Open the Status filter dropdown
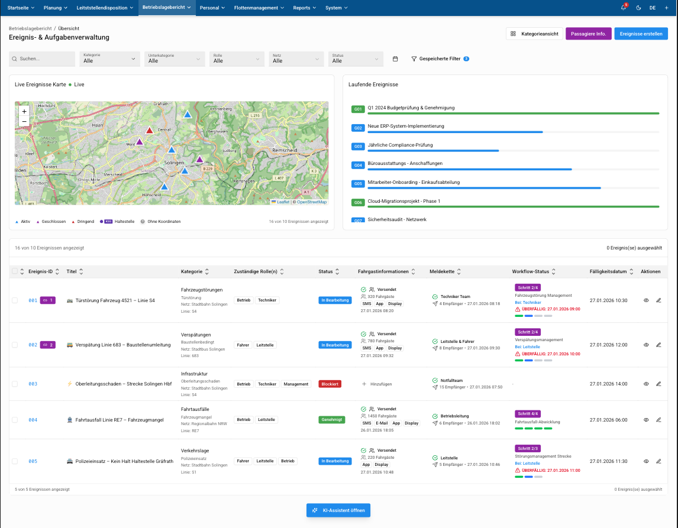The image size is (678, 528). click(356, 59)
